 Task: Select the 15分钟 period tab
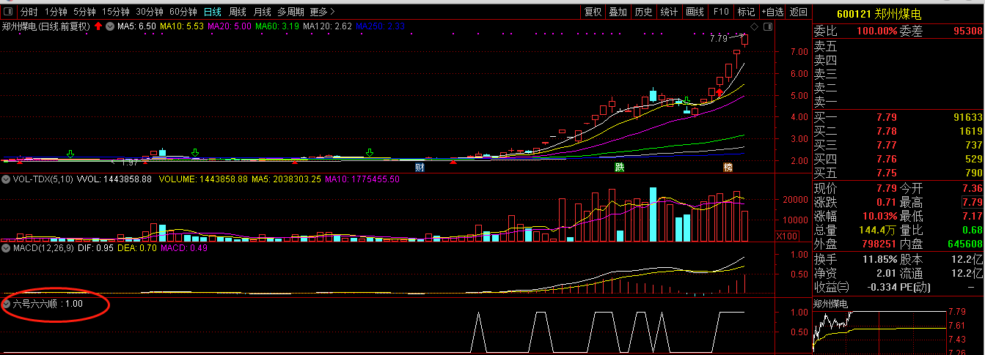[116, 12]
